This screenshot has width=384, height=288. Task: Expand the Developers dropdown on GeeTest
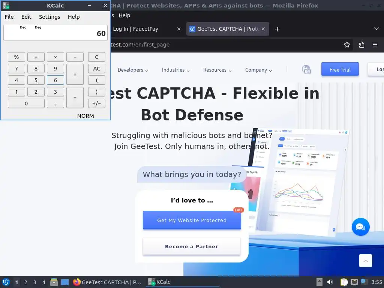133,70
